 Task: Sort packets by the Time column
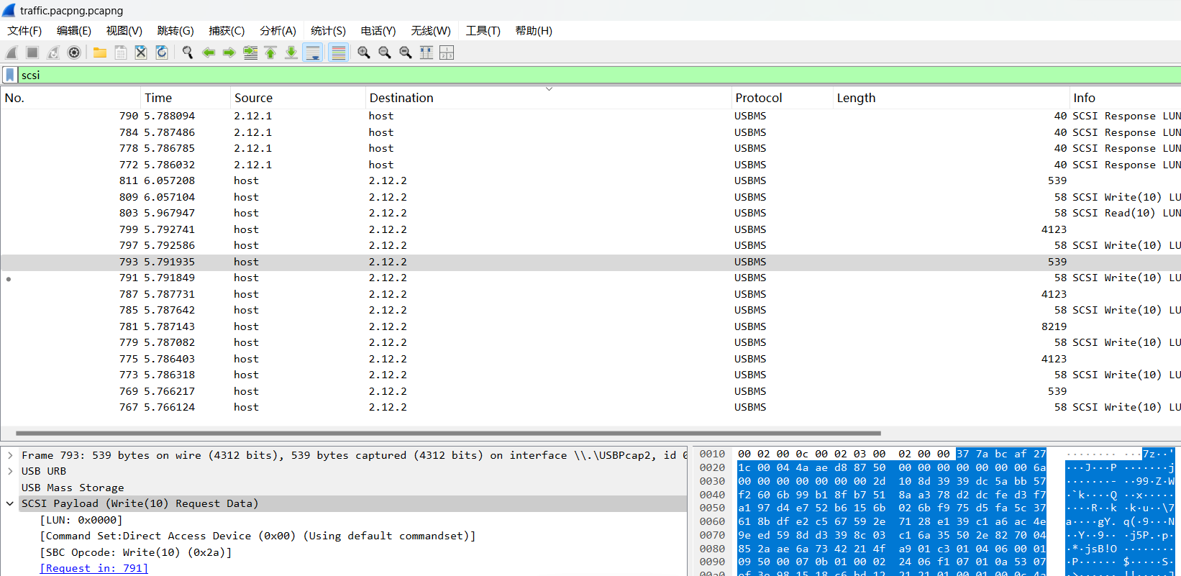186,98
